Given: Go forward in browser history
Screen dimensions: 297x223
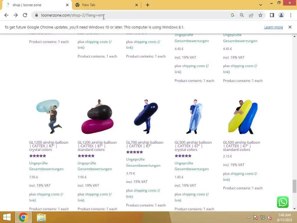Looking at the screenshot, I should tap(16, 15).
